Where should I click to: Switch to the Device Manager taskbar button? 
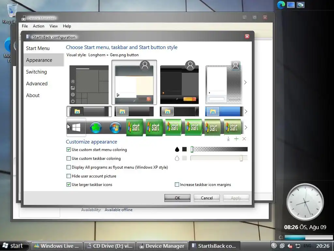click(162, 246)
